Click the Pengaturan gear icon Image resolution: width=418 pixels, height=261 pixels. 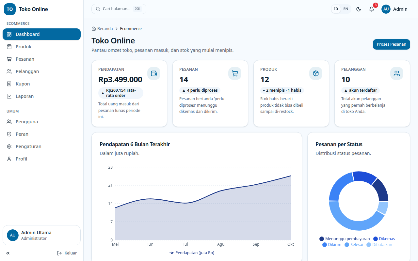pyautogui.click(x=9, y=146)
